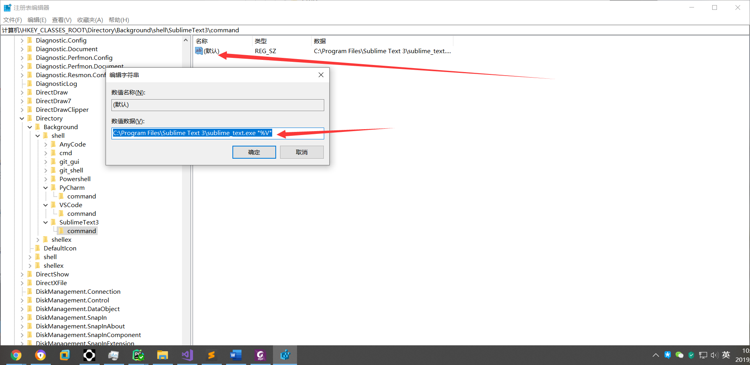Select the git_shell key

(x=71, y=170)
